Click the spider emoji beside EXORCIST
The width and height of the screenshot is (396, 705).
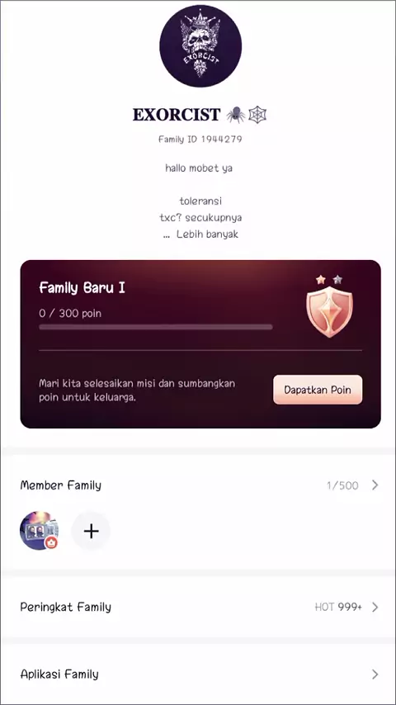point(235,115)
